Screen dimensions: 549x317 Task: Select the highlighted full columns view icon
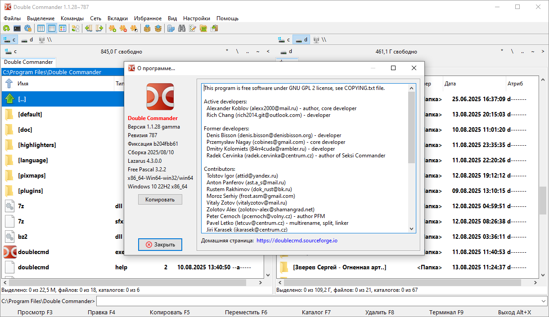52,28
